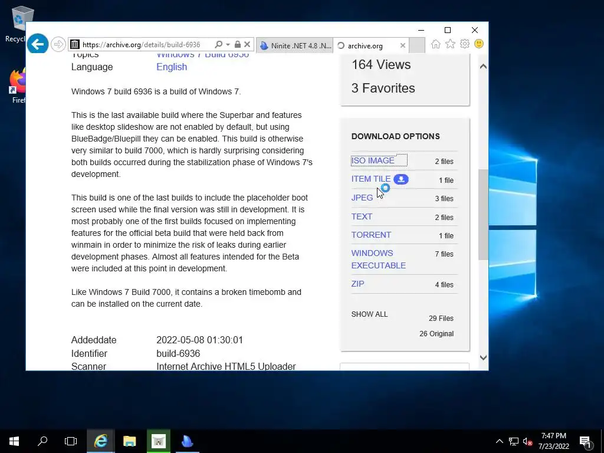Click the smiley feedback icon
The width and height of the screenshot is (604, 453).
(x=479, y=44)
